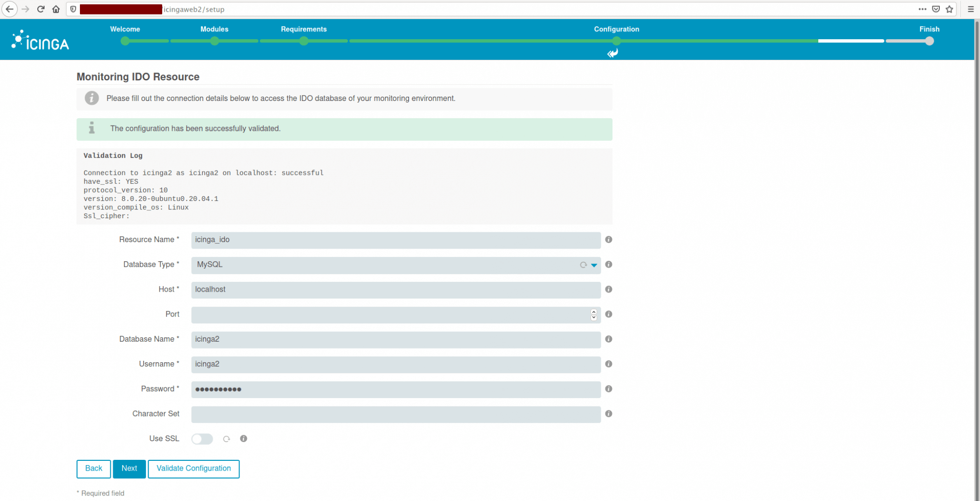Click the 'Monitoring IDO Resource' heading
Image resolution: width=980 pixels, height=501 pixels.
tap(138, 77)
